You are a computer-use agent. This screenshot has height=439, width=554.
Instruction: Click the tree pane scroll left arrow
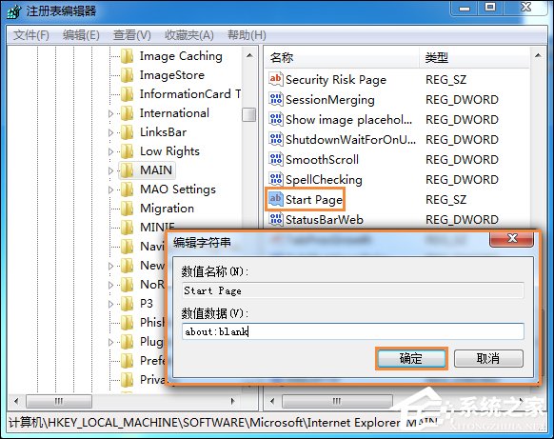[x=16, y=401]
